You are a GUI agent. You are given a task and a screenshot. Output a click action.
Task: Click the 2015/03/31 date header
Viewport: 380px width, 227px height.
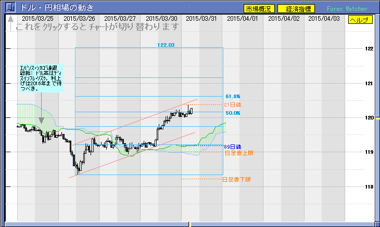(201, 19)
